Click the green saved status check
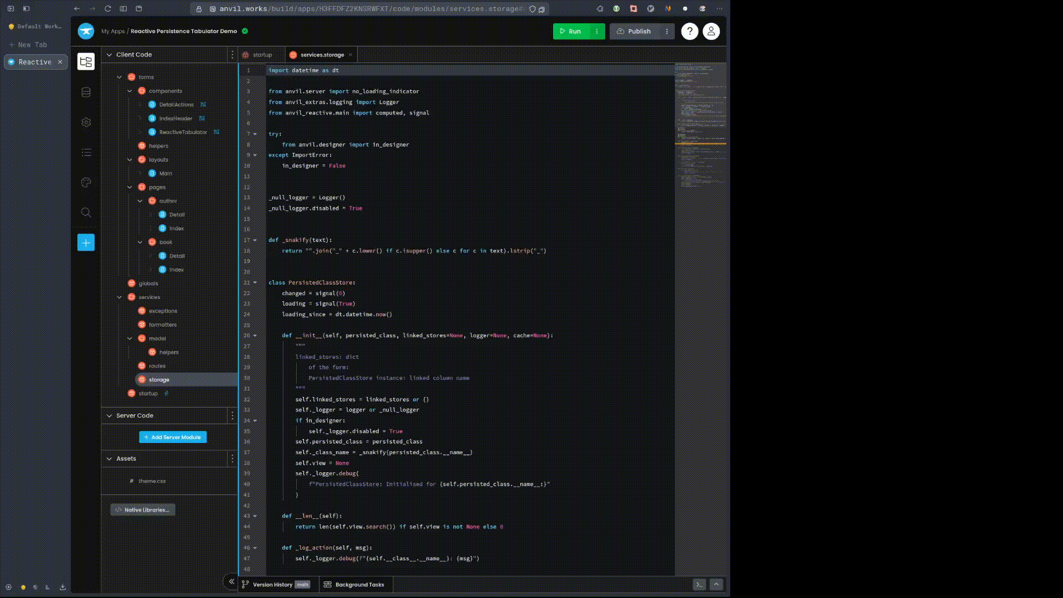Image resolution: width=1063 pixels, height=598 pixels. coord(245,31)
